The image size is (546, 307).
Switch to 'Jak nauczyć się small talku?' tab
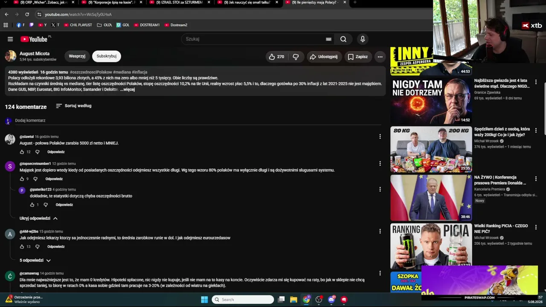coord(247,3)
